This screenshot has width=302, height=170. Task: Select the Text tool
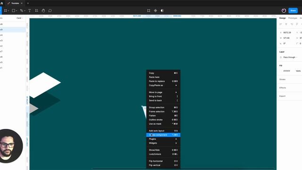coord(29,10)
